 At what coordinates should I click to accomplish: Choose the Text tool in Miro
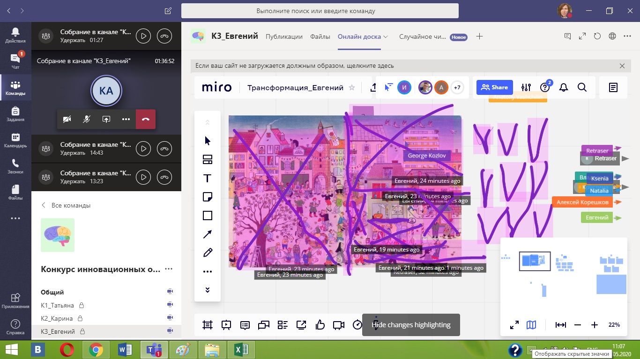click(x=208, y=179)
